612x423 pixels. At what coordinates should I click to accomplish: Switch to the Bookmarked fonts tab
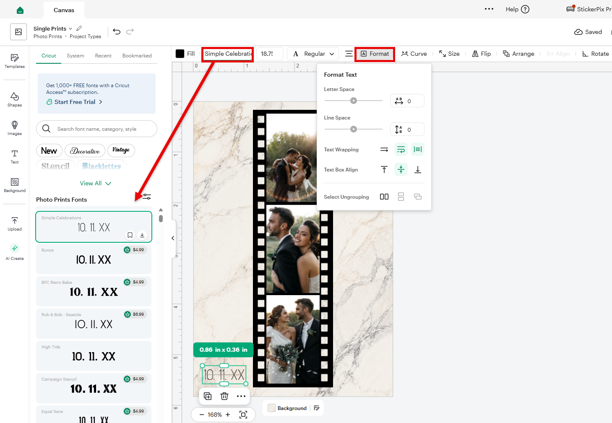tap(137, 56)
